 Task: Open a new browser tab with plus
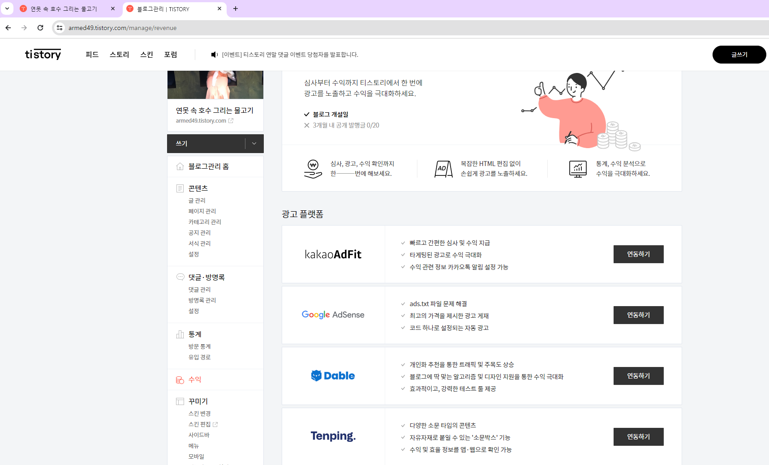(x=236, y=9)
